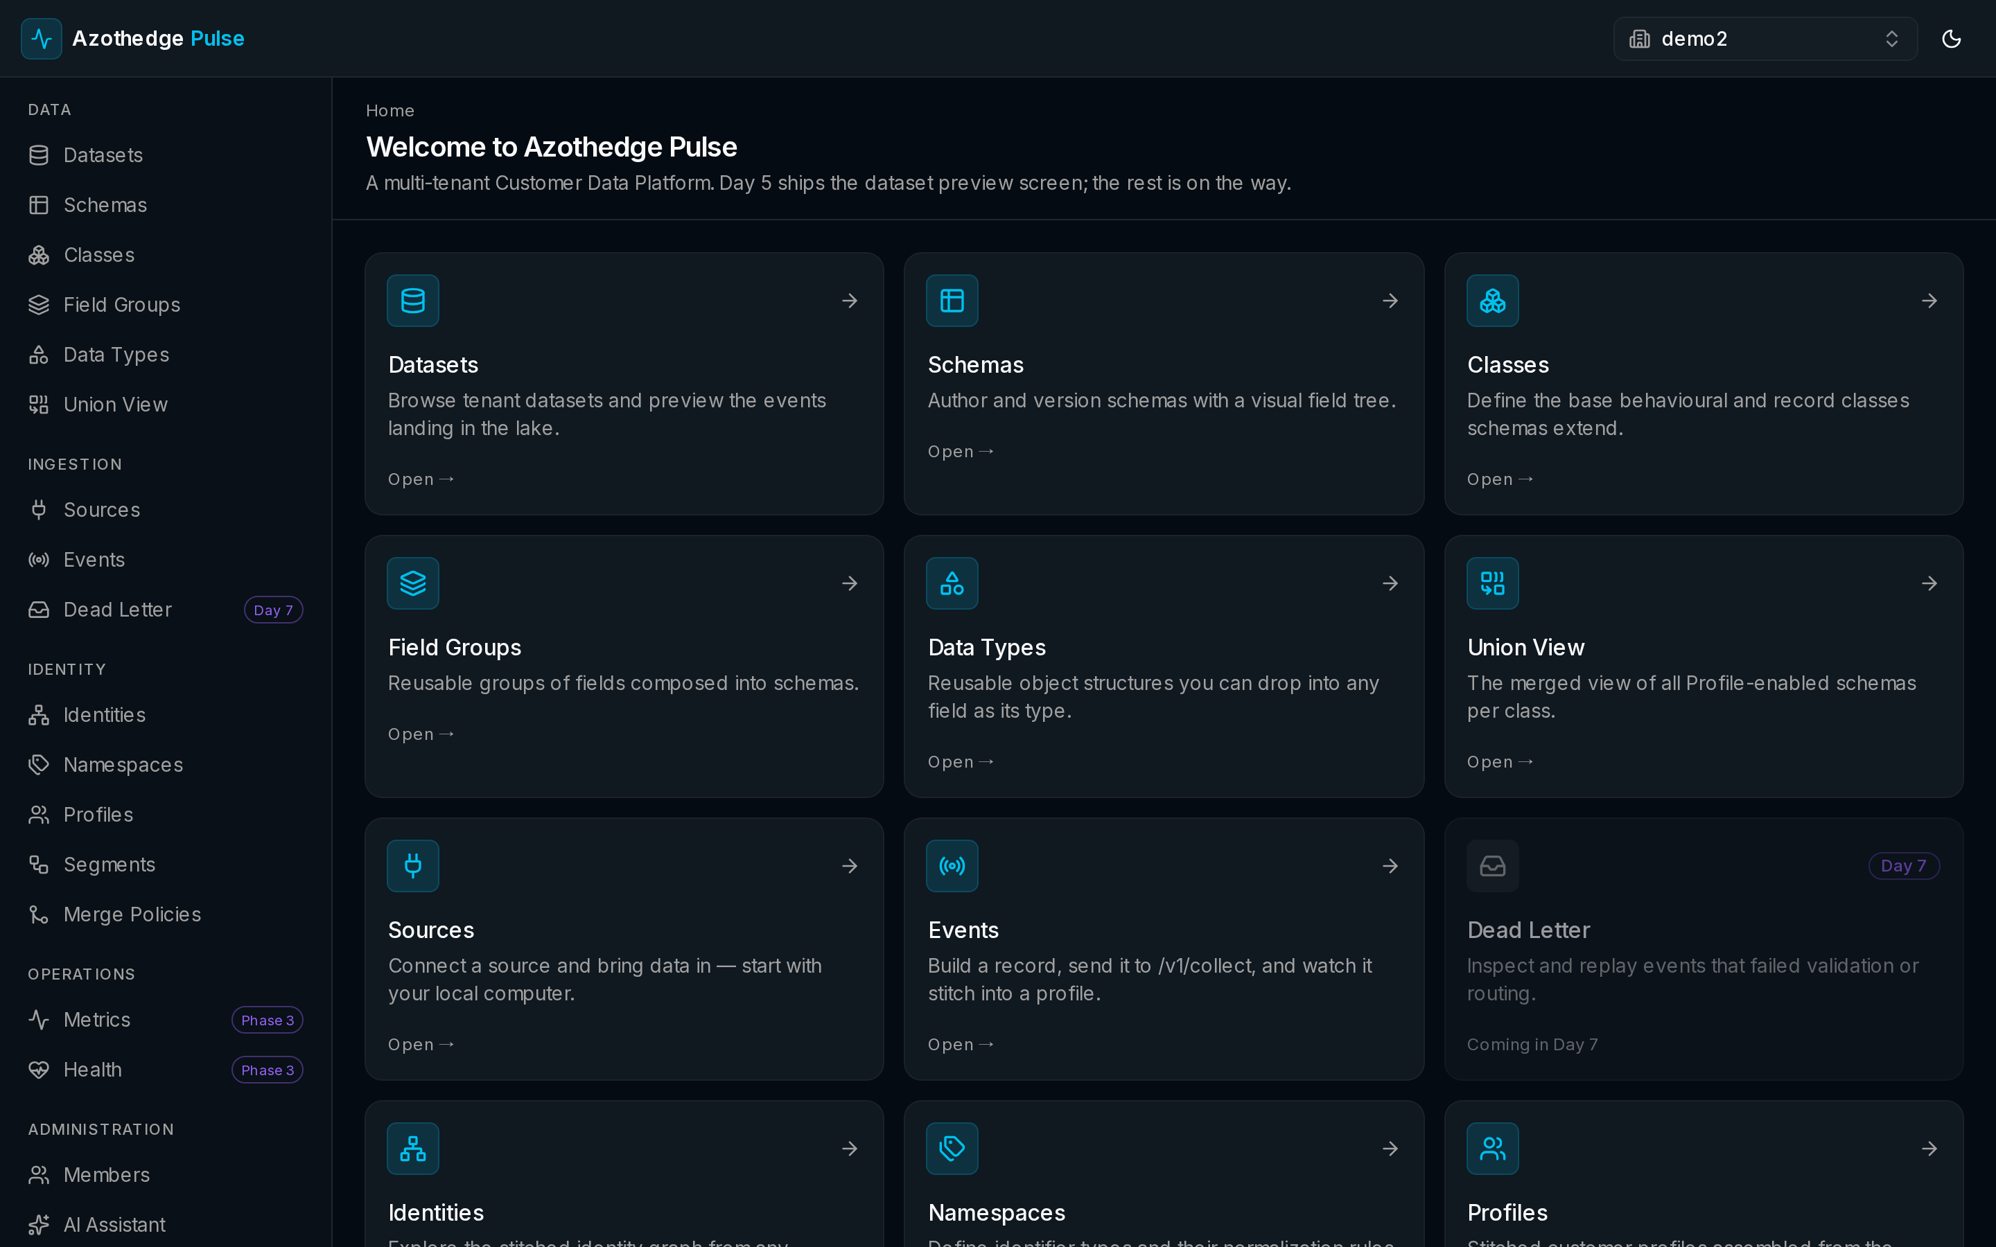1996x1247 pixels.
Task: Click the Identities sidebar network icon
Action: pyautogui.click(x=39, y=715)
